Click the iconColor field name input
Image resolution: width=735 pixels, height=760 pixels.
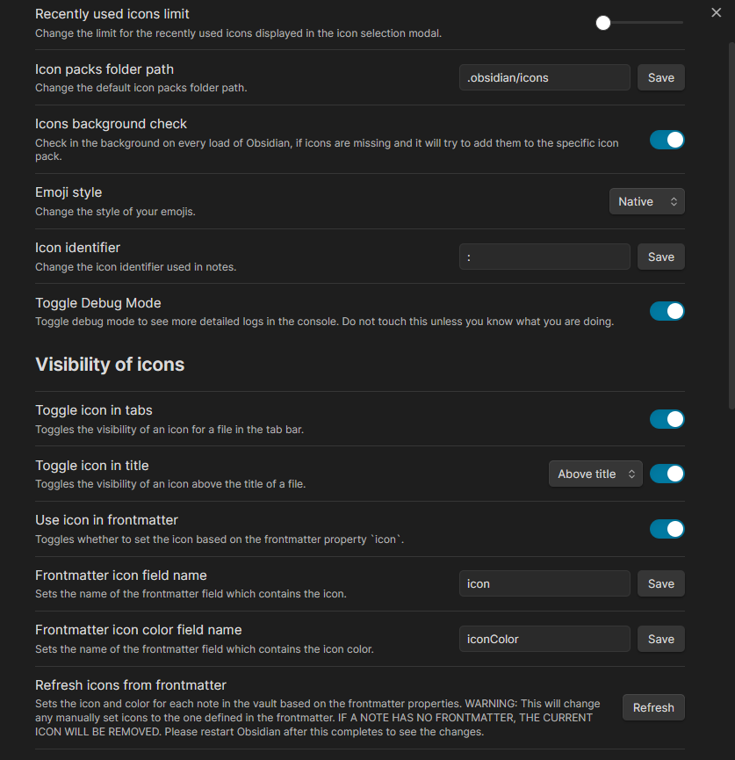(544, 639)
